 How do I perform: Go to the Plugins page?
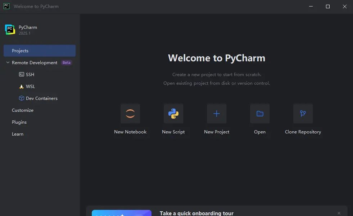coord(19,122)
